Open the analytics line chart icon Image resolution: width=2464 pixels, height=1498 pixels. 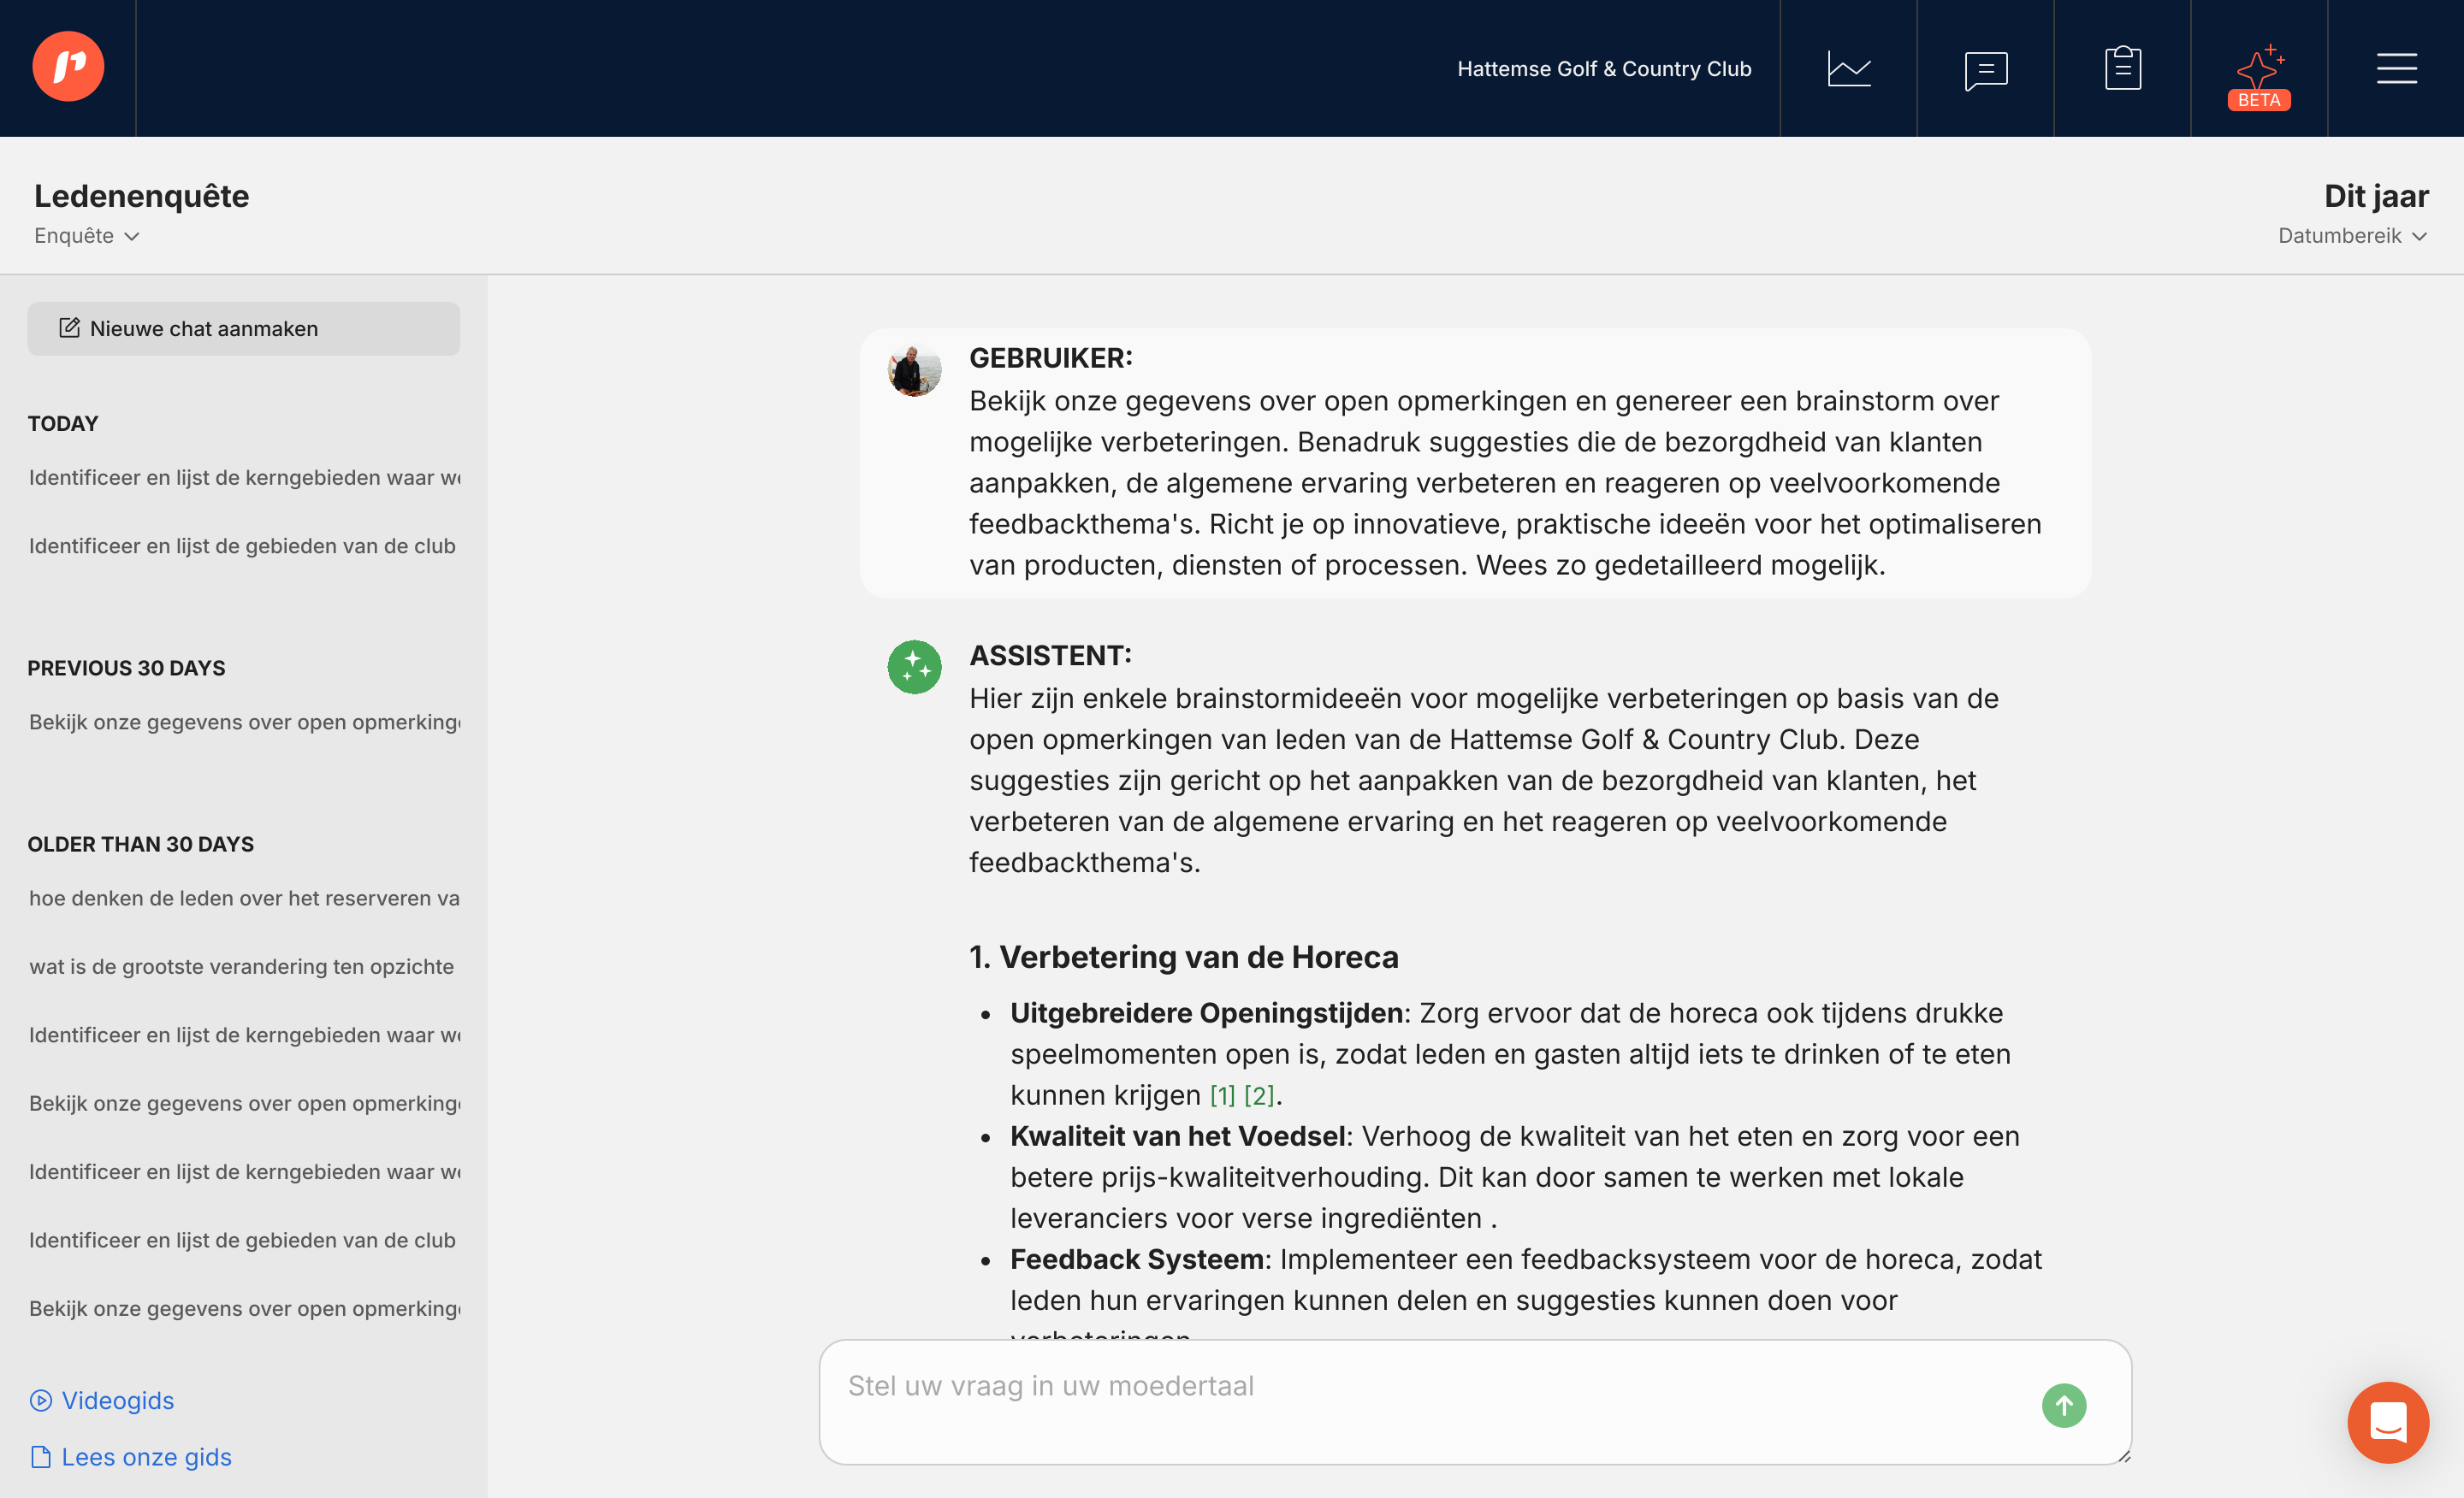pyautogui.click(x=1848, y=68)
